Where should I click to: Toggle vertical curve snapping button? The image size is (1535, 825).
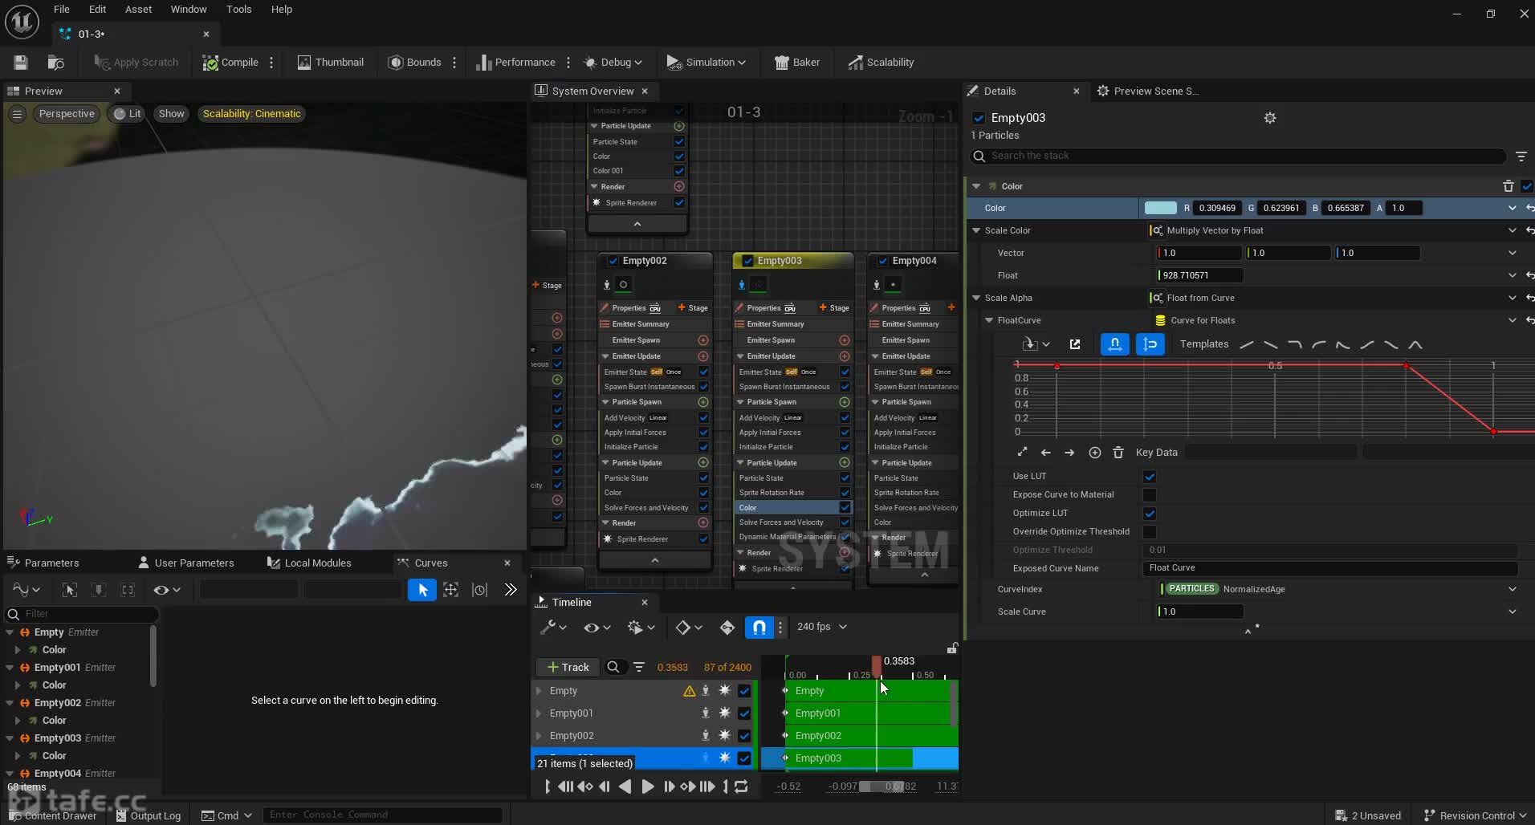(1150, 344)
